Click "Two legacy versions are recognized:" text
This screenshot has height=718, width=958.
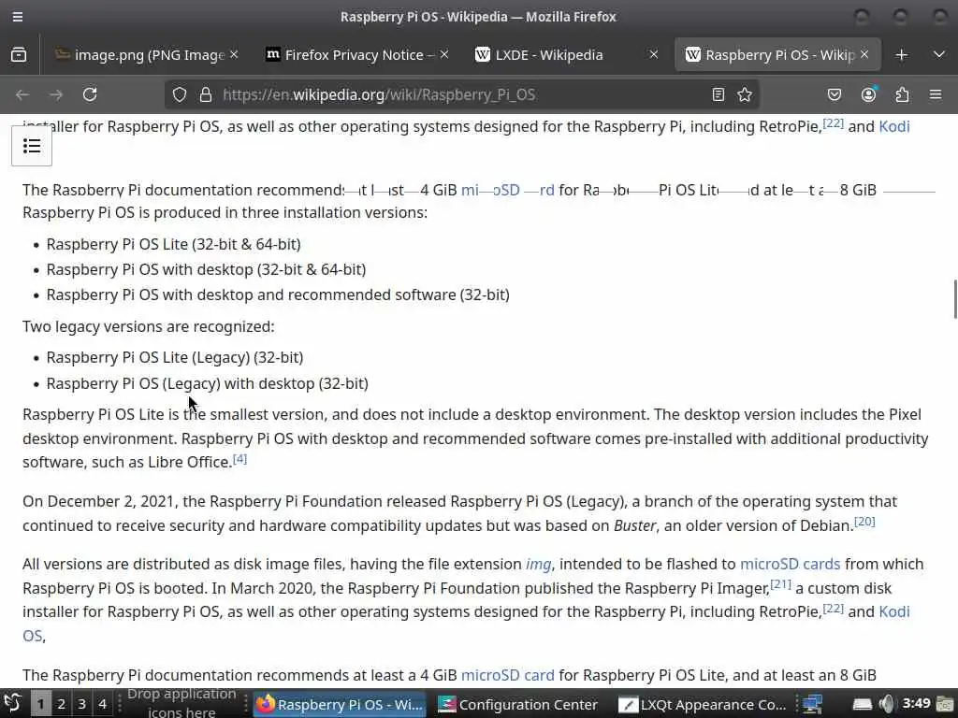pyautogui.click(x=149, y=326)
